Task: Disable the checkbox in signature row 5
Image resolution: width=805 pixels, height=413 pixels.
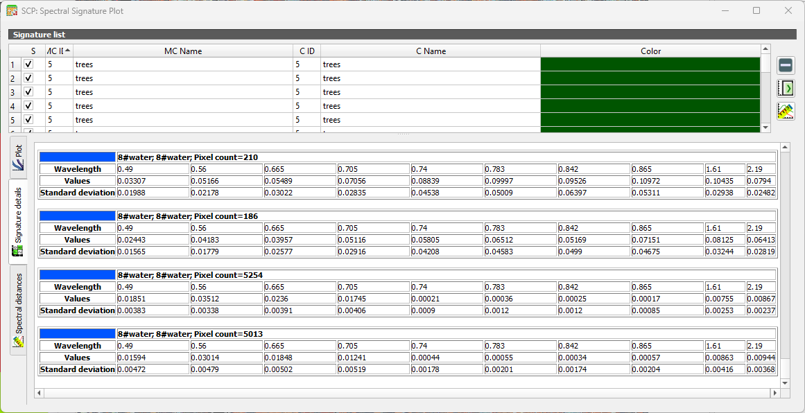Action: coord(28,120)
